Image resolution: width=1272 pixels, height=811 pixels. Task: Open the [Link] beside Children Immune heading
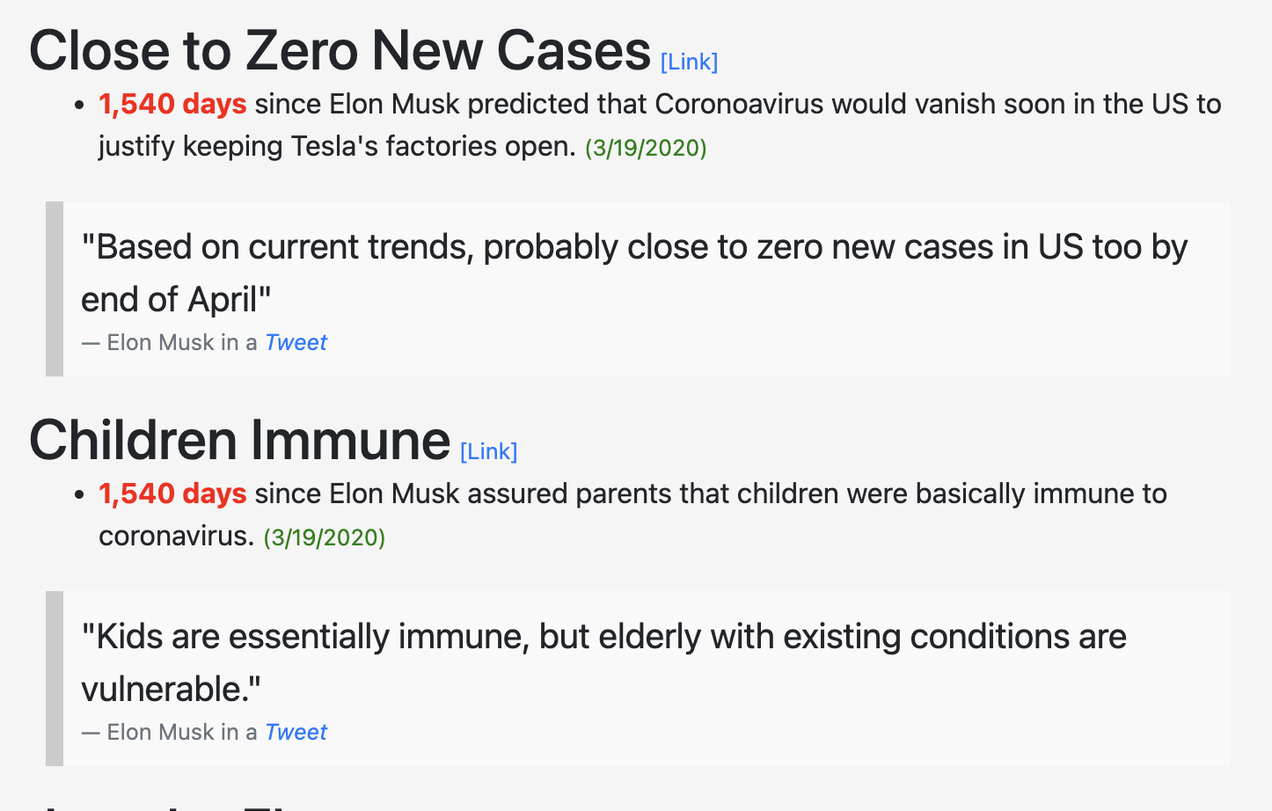(x=488, y=452)
